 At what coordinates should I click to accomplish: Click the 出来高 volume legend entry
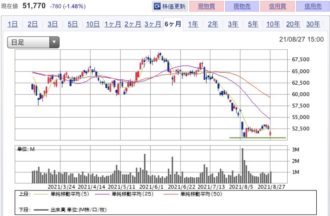78,210
